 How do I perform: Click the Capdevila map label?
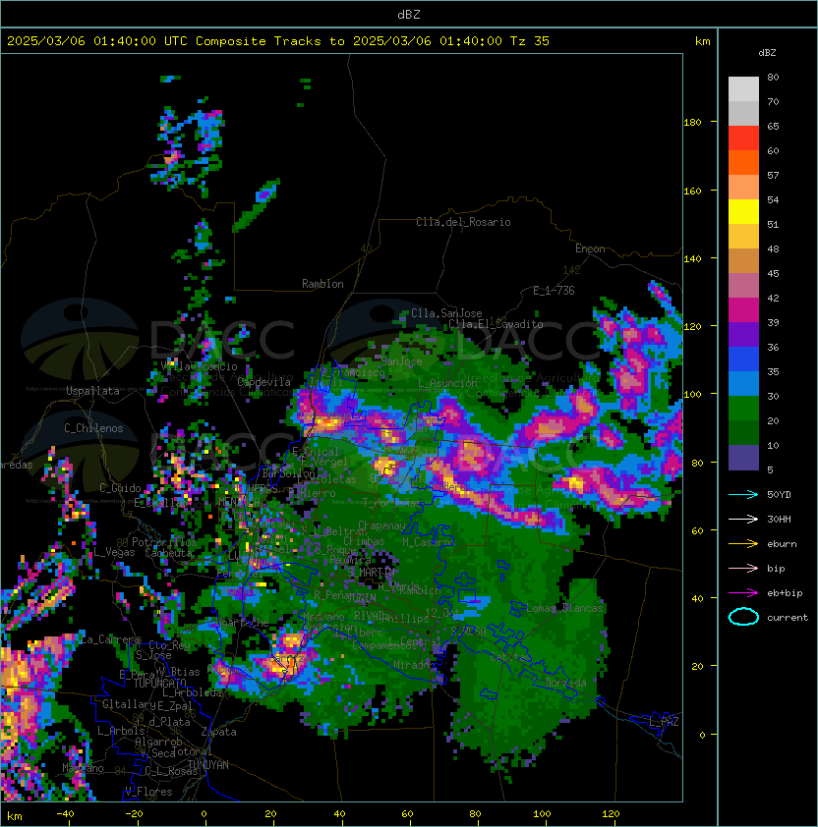pos(263,382)
